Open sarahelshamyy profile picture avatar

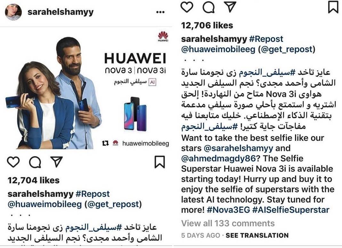13,12
